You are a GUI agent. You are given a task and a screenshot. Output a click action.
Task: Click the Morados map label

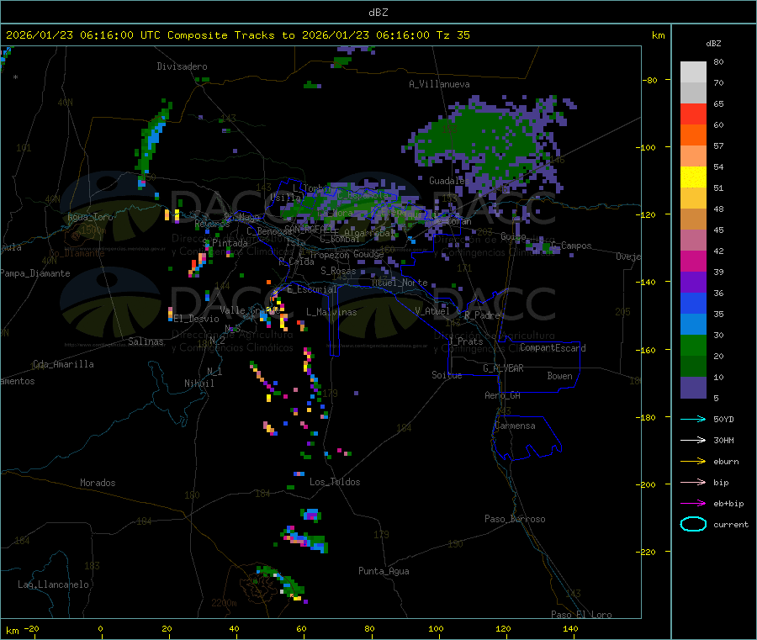pos(98,483)
